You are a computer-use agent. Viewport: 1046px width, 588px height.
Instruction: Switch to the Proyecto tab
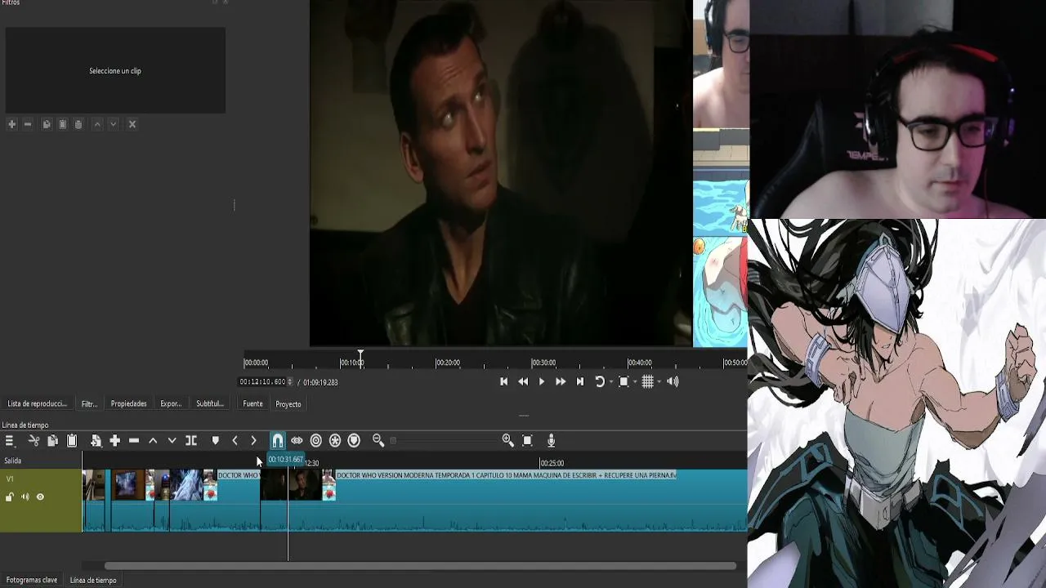[x=288, y=403]
